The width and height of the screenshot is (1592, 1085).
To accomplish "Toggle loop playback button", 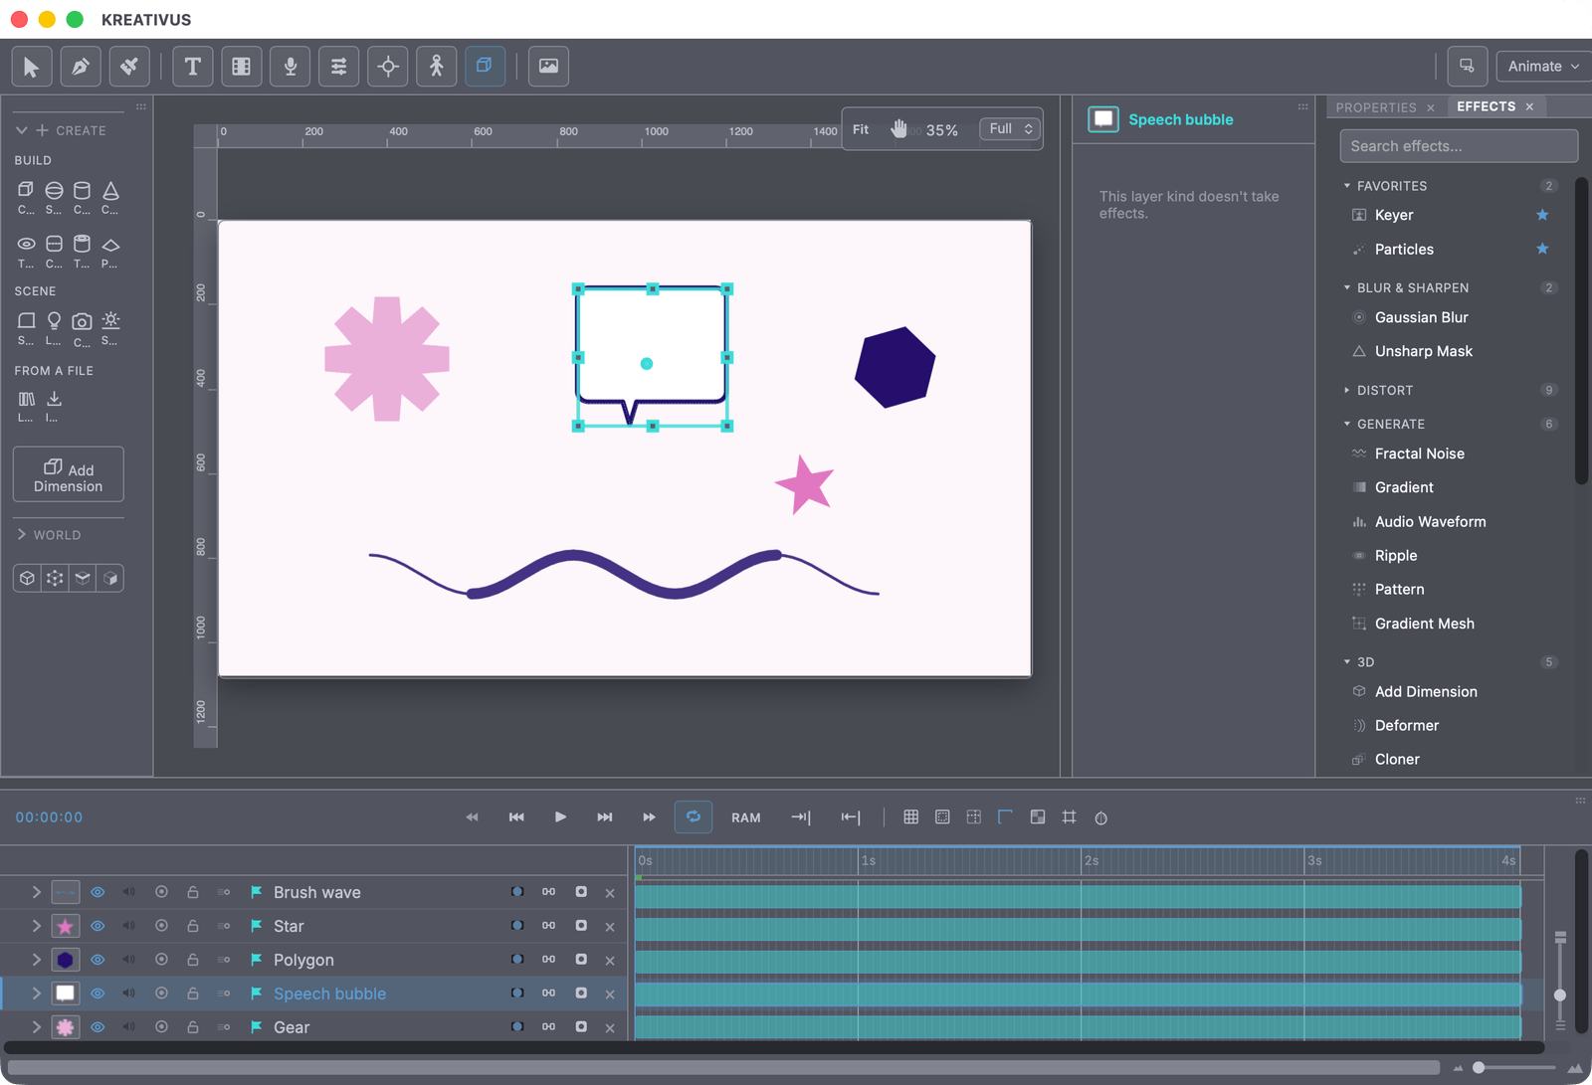I will tap(694, 817).
